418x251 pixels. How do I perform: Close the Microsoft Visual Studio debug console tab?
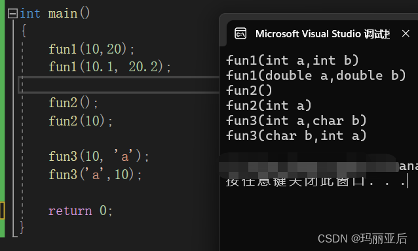tap(406, 33)
